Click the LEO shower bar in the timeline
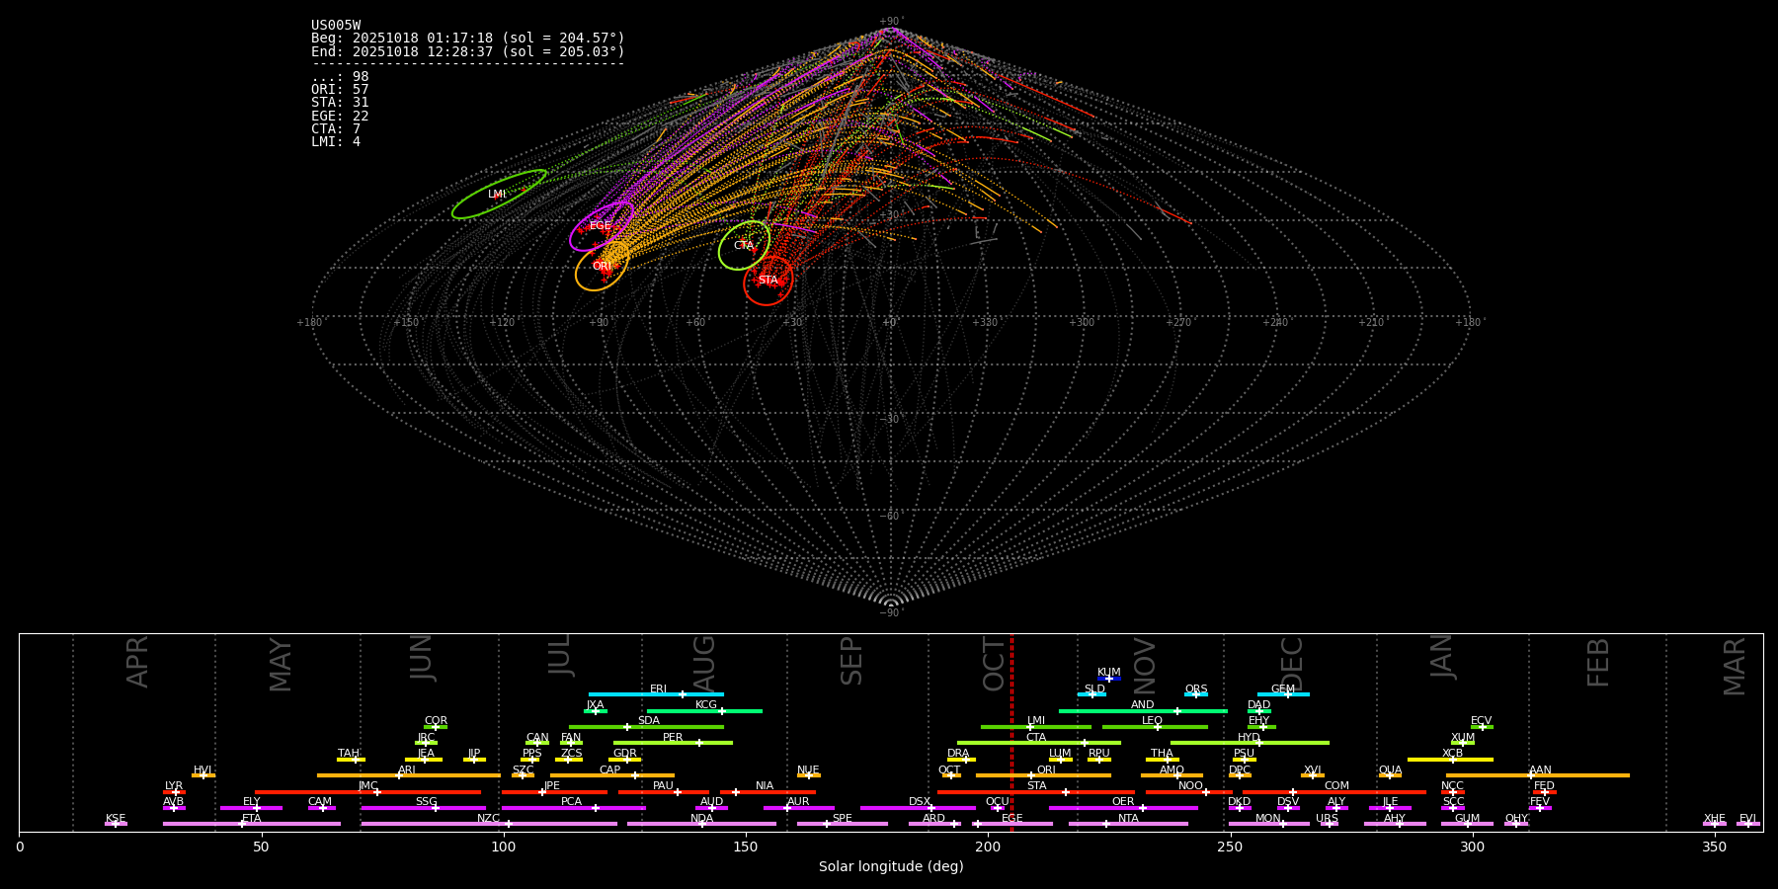 (1155, 727)
